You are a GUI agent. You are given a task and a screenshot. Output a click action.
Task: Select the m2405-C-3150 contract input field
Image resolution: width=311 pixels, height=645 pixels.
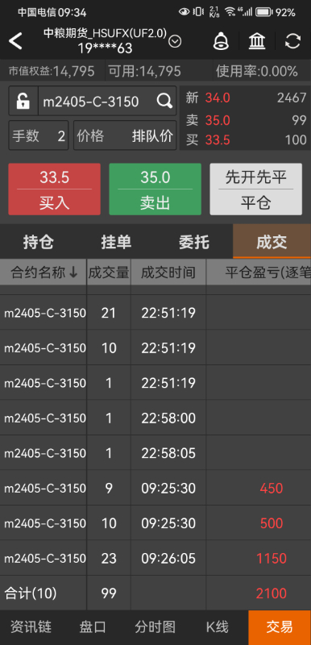pyautogui.click(x=107, y=101)
